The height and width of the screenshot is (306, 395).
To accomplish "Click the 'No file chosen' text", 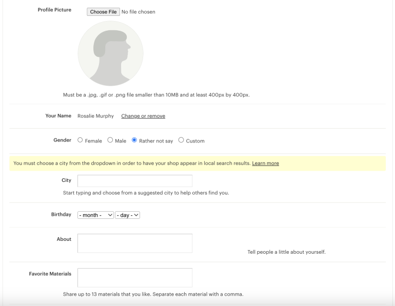I will click(138, 12).
